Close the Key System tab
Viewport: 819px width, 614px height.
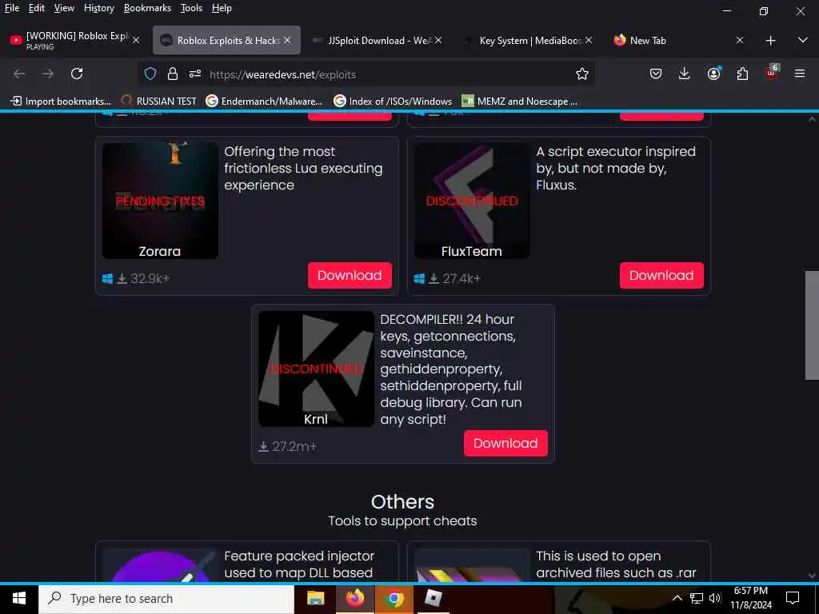[588, 40]
